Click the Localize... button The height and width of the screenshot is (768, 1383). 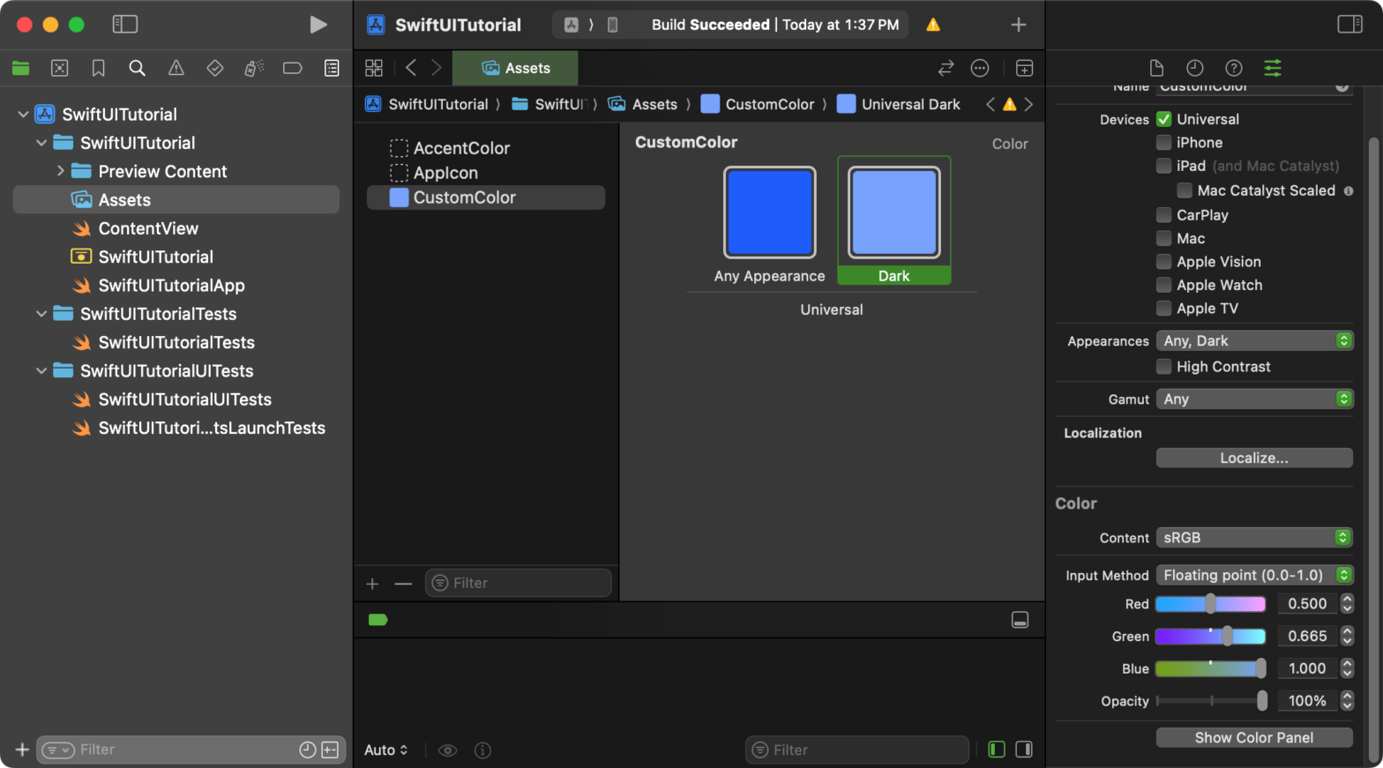1254,458
